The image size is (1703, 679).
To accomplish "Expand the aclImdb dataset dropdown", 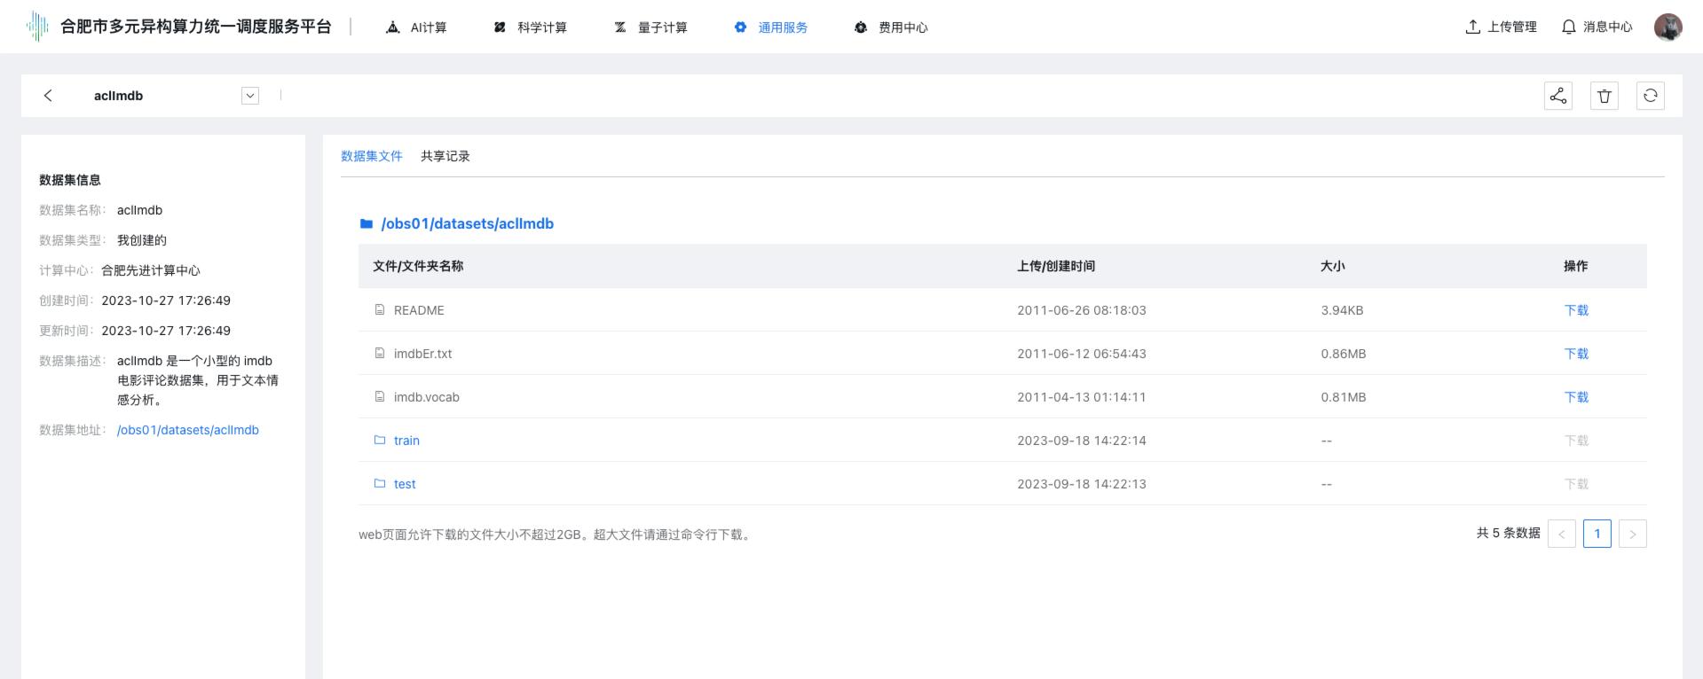I will 250,96.
